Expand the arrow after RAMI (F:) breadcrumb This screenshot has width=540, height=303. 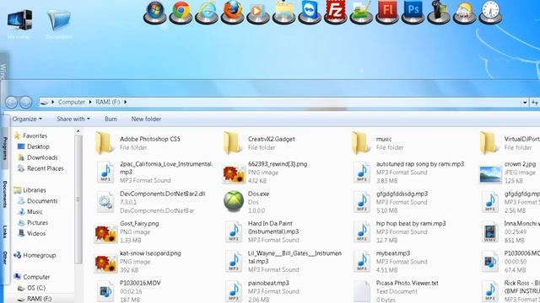point(126,102)
